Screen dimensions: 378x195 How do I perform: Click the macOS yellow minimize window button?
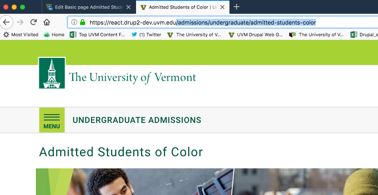tap(14, 7)
